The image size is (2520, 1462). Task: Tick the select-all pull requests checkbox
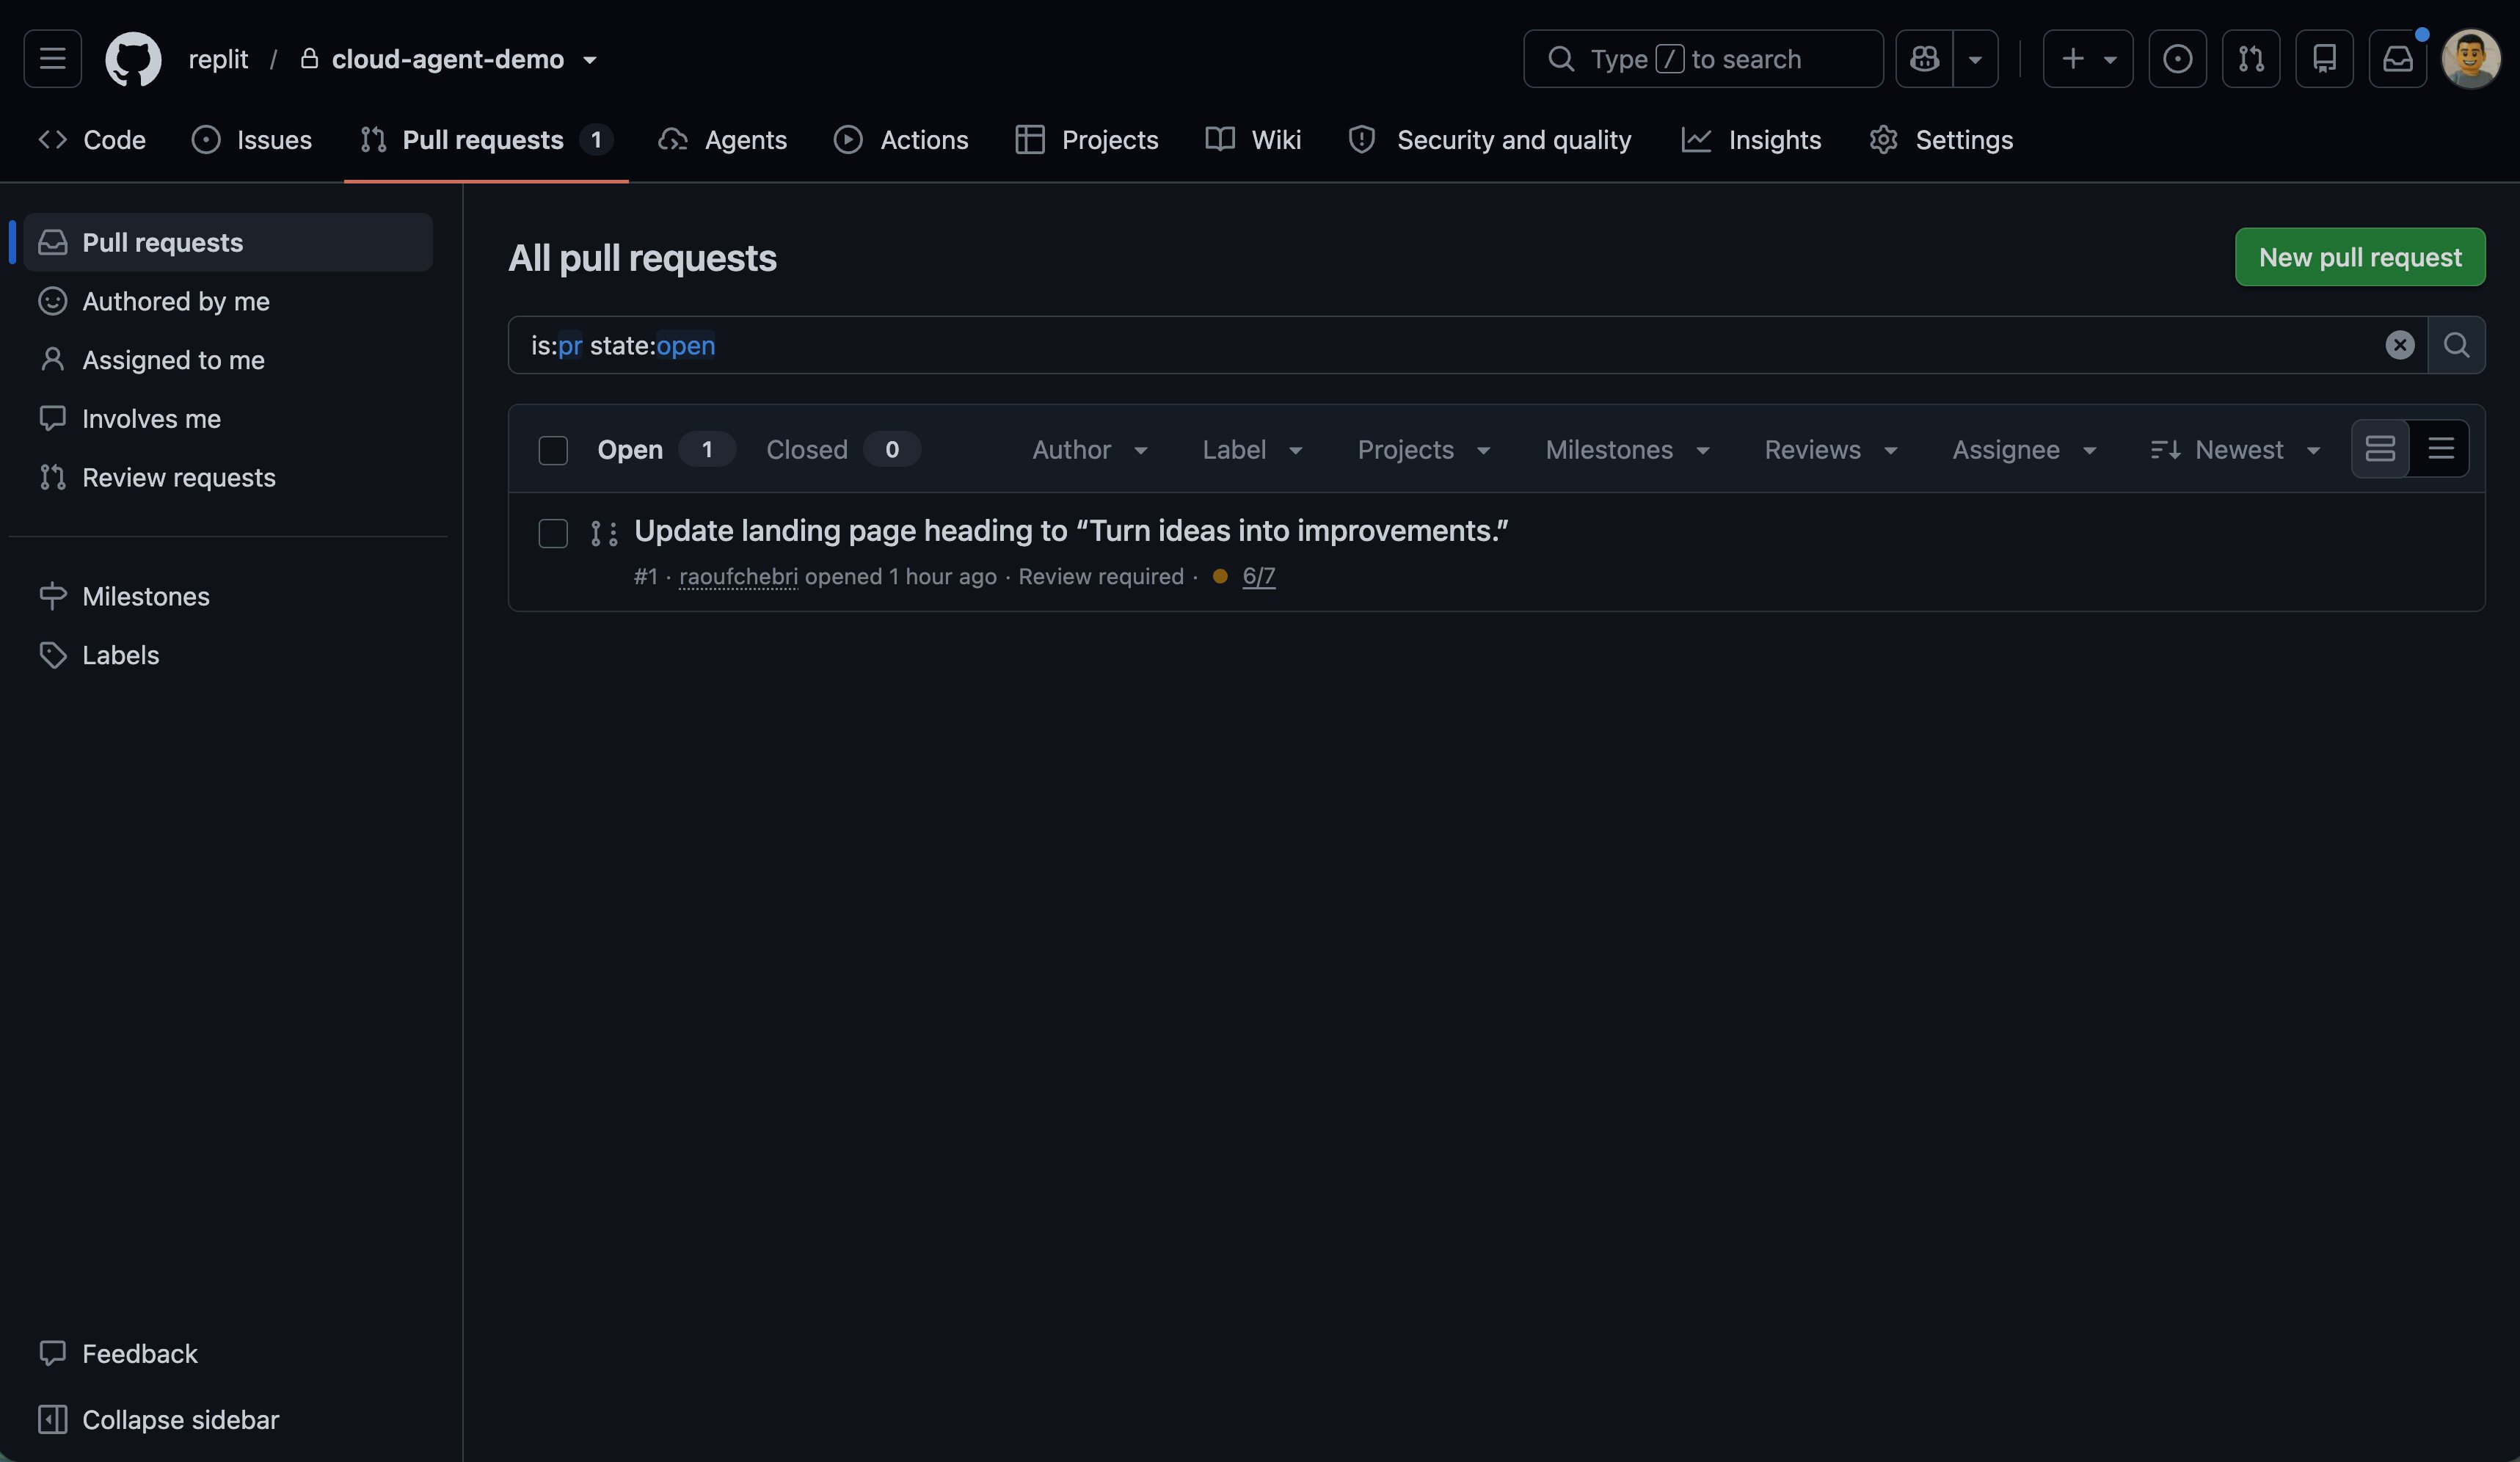coord(553,450)
